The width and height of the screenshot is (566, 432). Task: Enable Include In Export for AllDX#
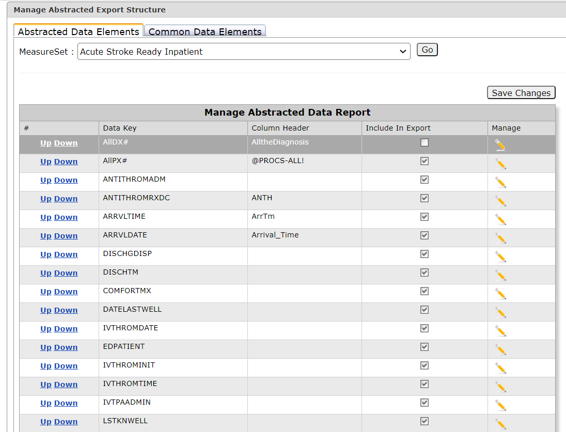pos(424,142)
